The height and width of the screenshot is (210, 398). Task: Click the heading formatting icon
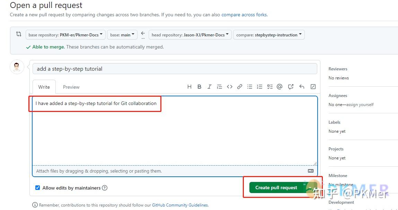tap(189, 87)
